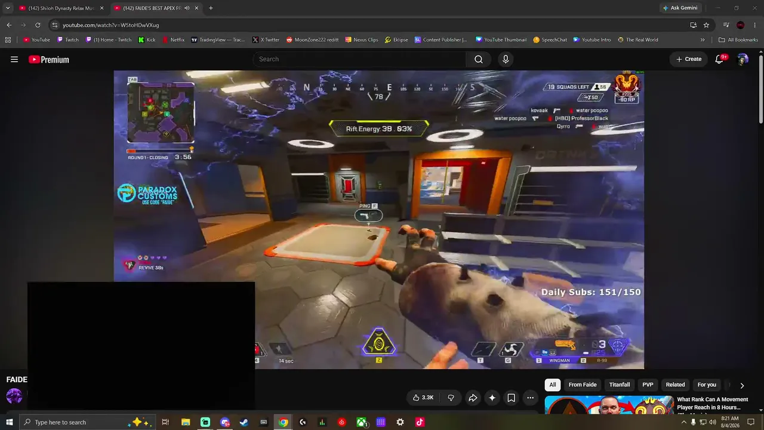Screen dimensions: 764x430
Task: Like the video with 3.3K likes
Action: pos(423,398)
